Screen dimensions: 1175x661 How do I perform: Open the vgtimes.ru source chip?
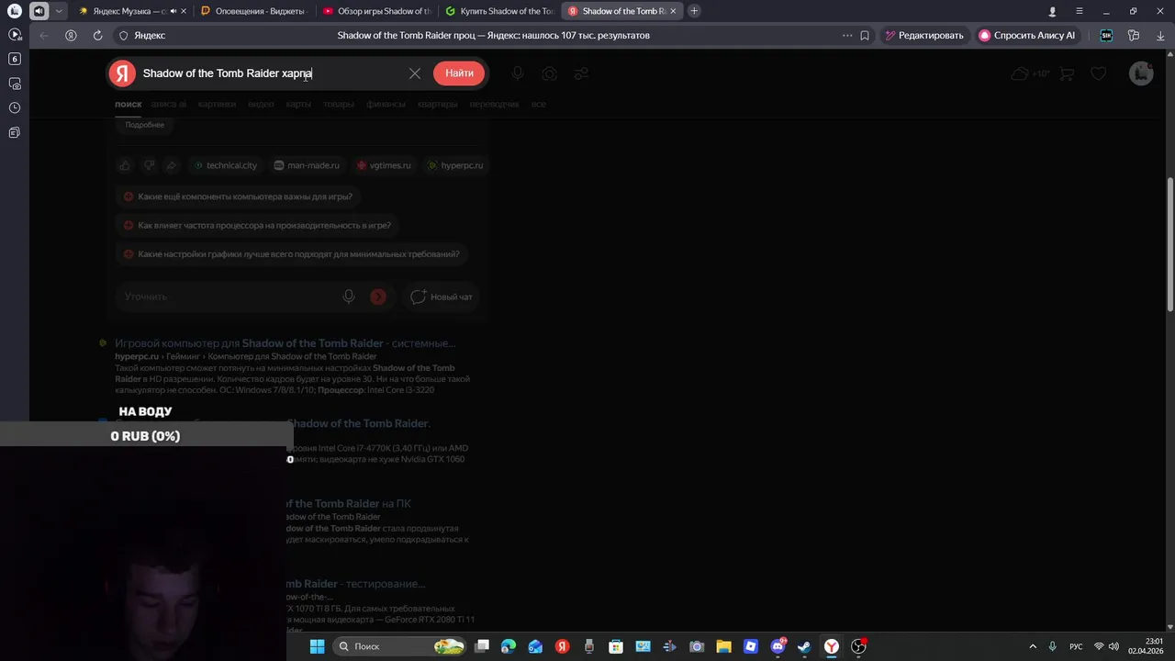point(384,165)
